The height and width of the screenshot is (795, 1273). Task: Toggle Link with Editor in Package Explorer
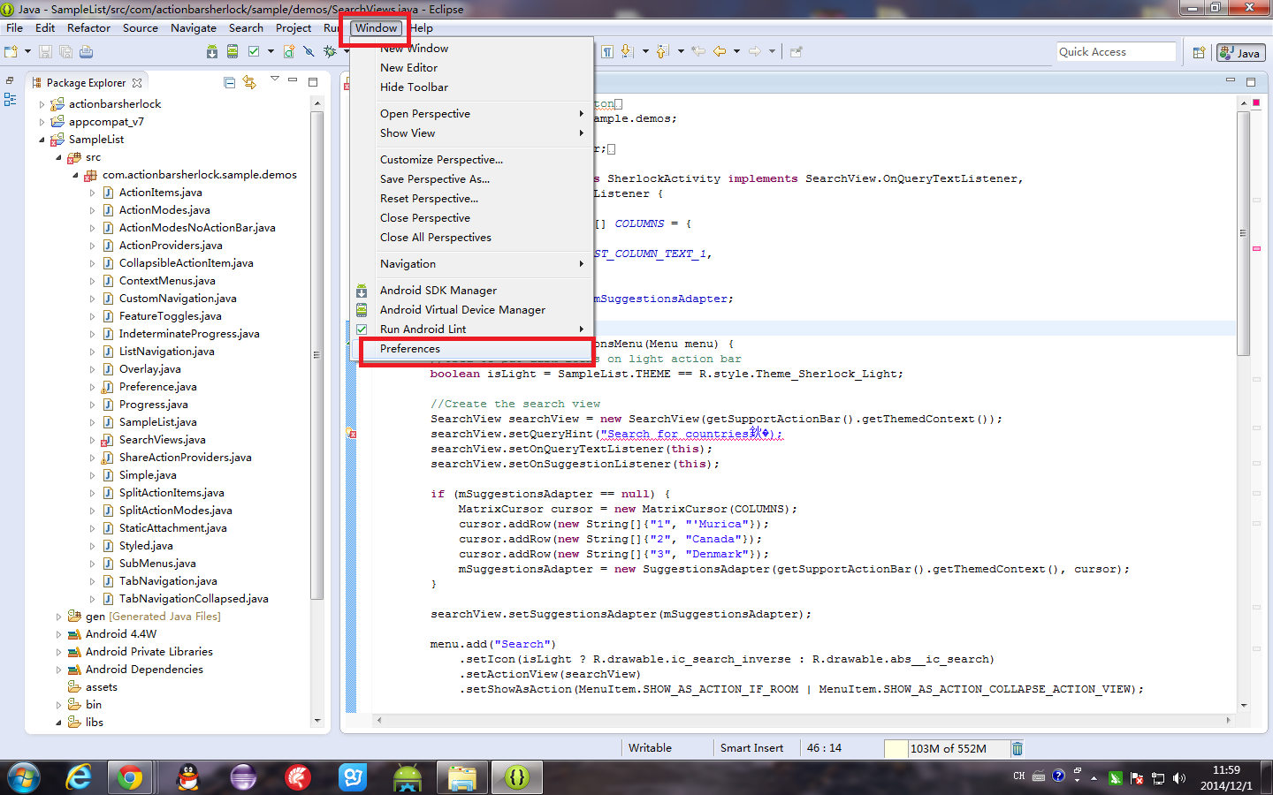click(x=249, y=83)
